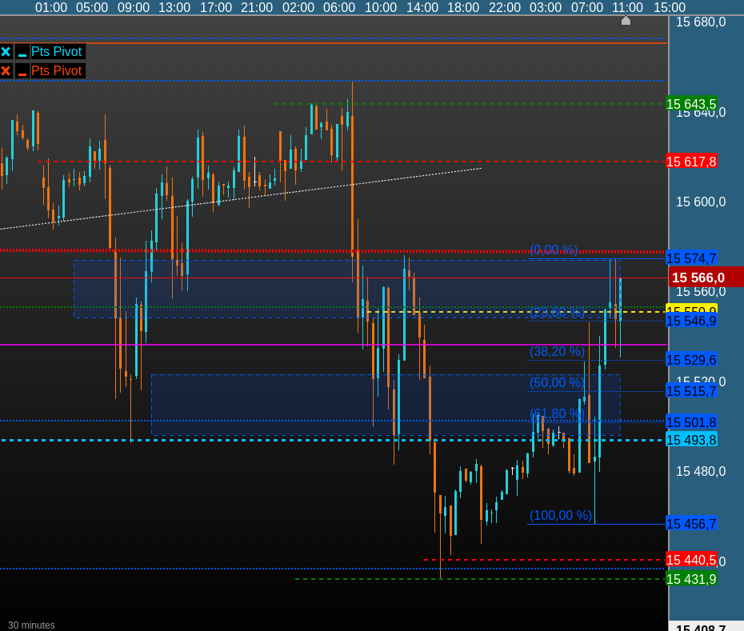Open the orange Pts Pivot label settings
The width and height of the screenshot is (744, 631).
(x=57, y=71)
